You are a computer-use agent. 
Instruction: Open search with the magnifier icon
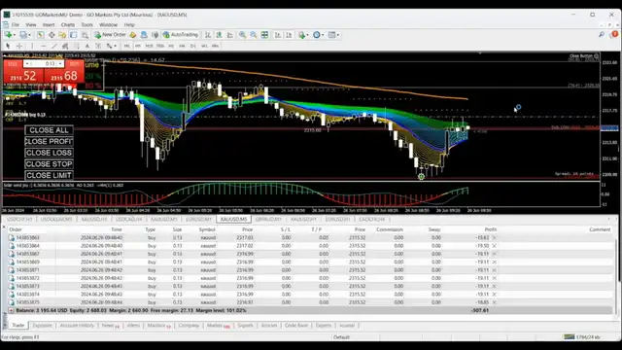tap(602, 35)
